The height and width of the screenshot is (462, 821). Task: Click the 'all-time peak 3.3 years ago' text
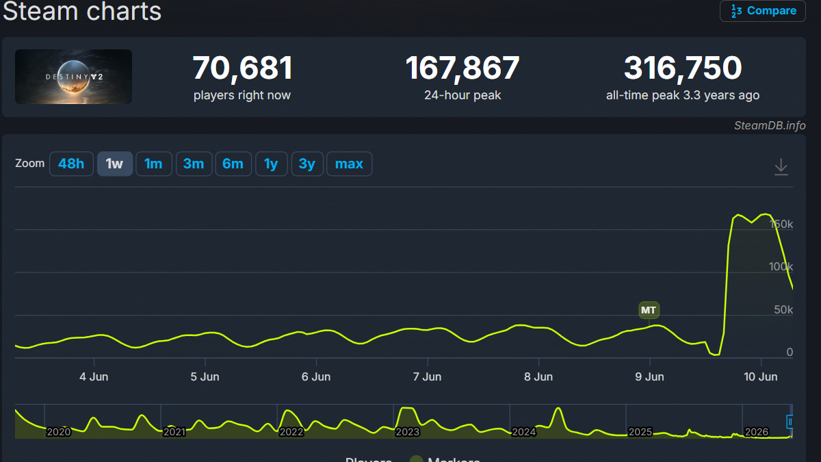click(x=683, y=95)
